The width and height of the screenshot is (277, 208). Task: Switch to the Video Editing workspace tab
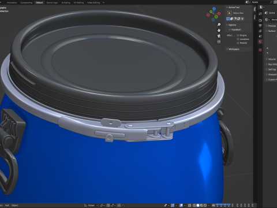click(93, 3)
